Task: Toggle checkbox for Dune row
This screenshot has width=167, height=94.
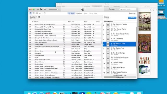Action: pyautogui.click(x=34, y=57)
